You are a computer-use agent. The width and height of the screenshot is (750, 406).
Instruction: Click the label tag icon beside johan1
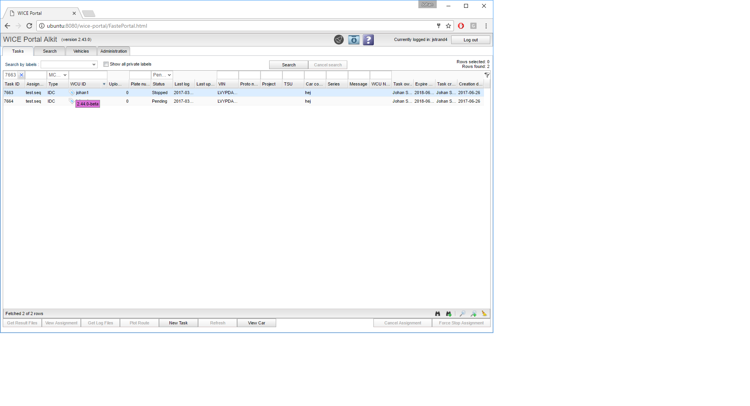pyautogui.click(x=72, y=93)
